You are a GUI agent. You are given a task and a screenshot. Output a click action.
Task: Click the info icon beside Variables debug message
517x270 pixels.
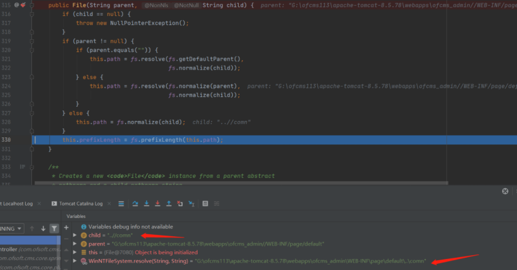(84, 227)
